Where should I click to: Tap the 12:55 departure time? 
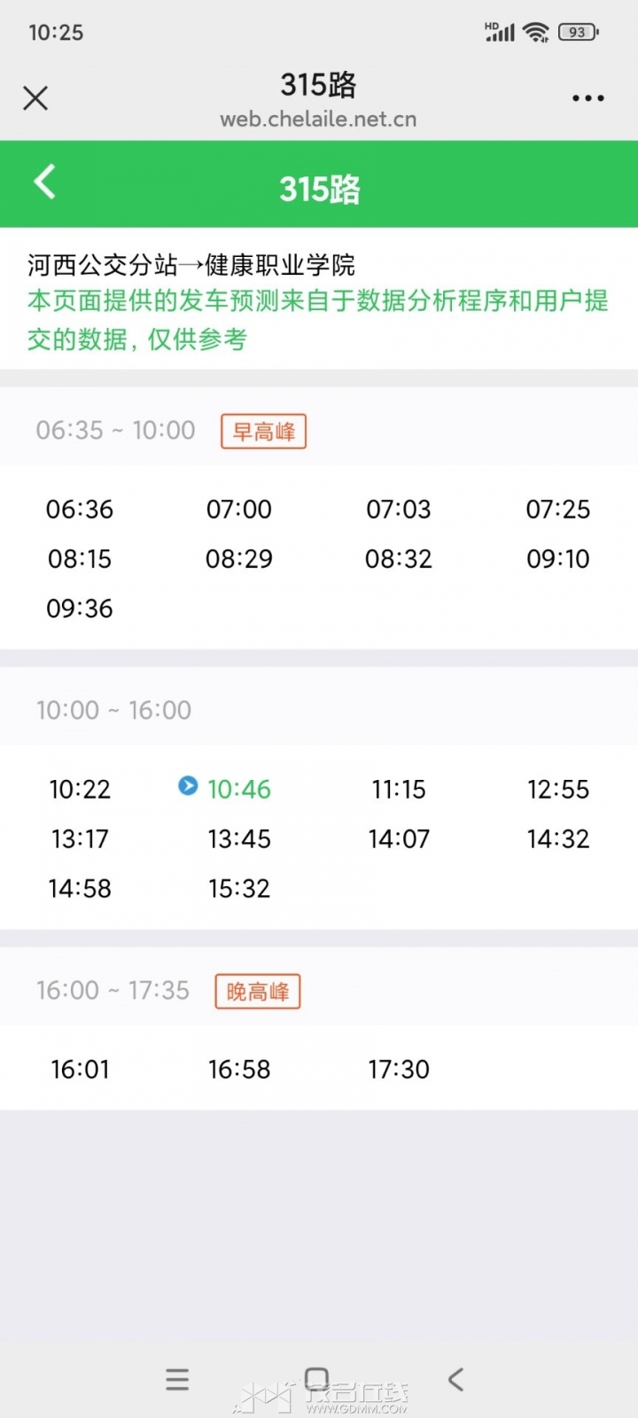tap(558, 790)
